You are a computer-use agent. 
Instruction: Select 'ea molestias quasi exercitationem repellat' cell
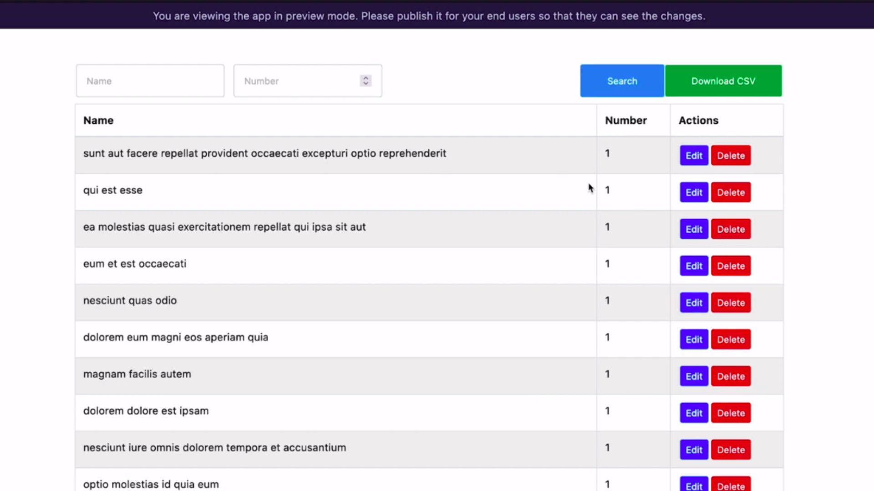[x=336, y=229]
